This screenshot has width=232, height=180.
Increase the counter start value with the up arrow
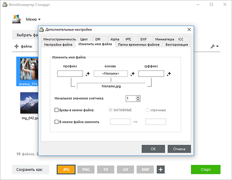(138, 97)
